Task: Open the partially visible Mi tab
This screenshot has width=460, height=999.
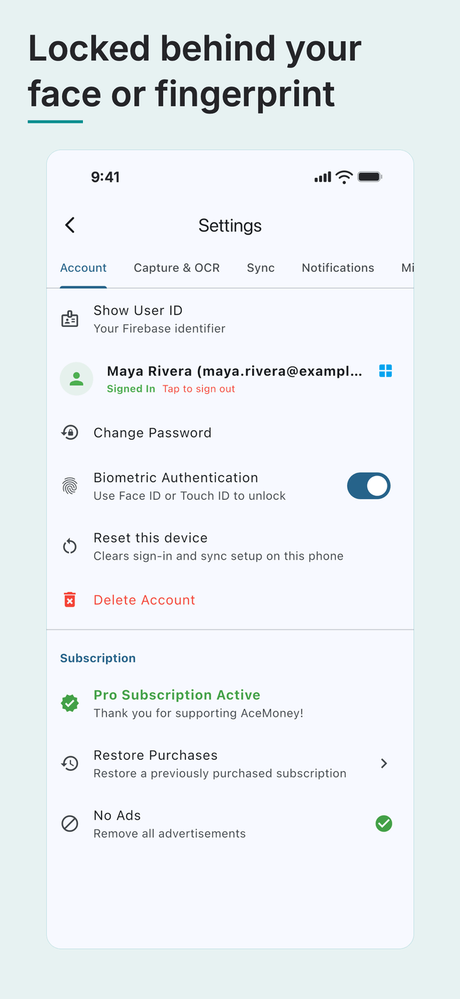Action: [x=407, y=268]
